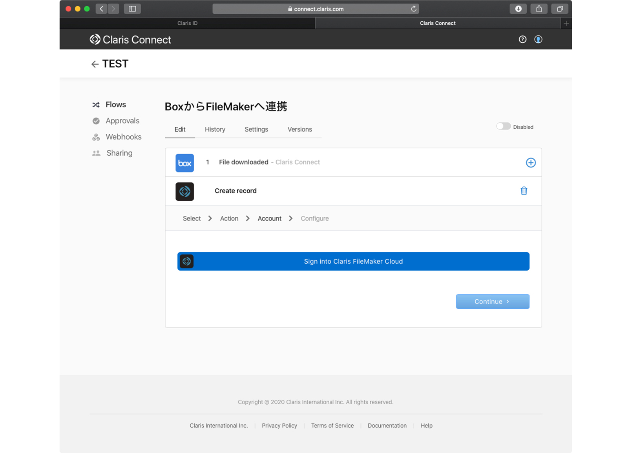Click the Safari share icon
The image size is (628, 453).
(539, 9)
